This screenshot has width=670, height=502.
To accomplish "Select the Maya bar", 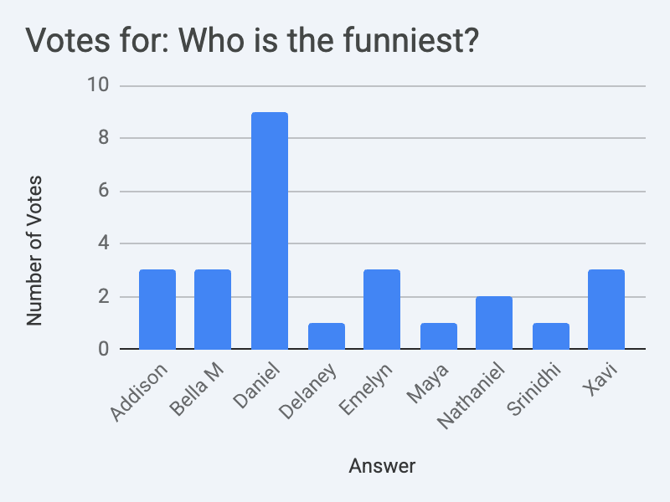I will [x=439, y=336].
